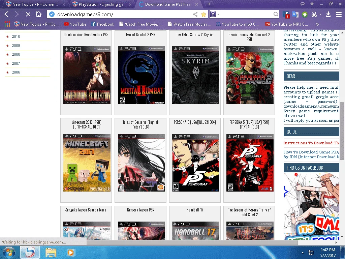Image resolution: width=345 pixels, height=259 pixels.
Task: Open Bionic Commando Rearmed 2 cover
Action: point(250,75)
